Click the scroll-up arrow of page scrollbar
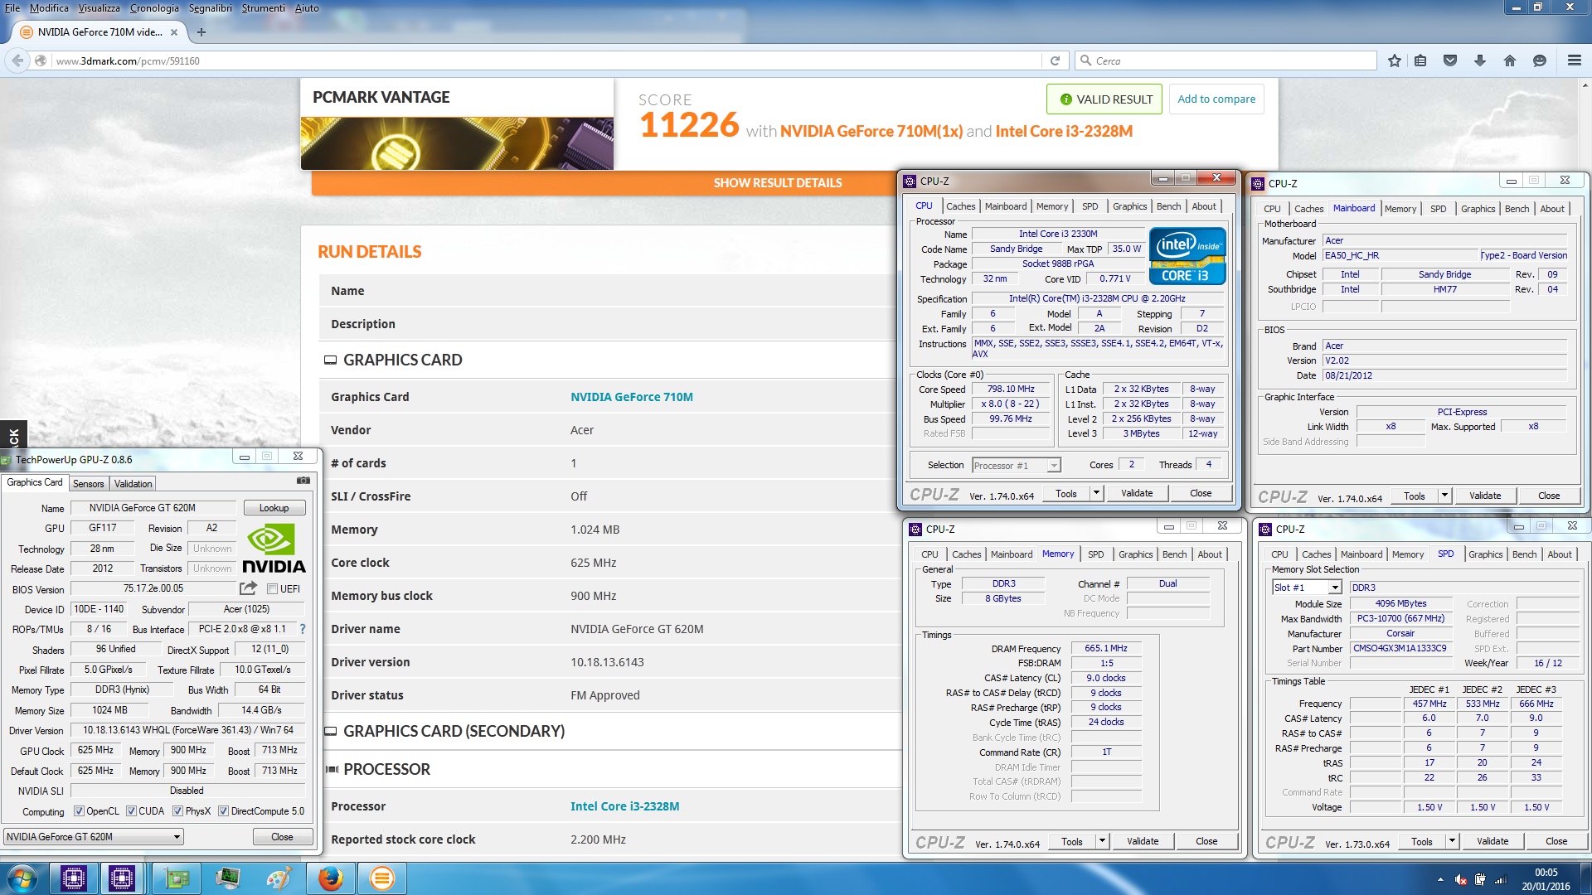The width and height of the screenshot is (1592, 895). point(1585,85)
